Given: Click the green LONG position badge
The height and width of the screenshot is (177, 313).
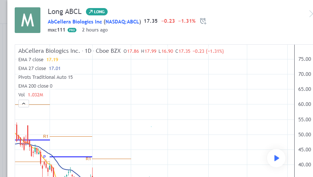Looking at the screenshot, I should click(x=97, y=12).
